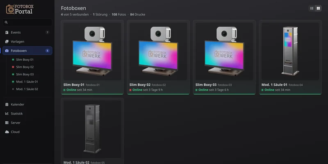
Task: Click the Kalender calendar icon
Action: 7,105
